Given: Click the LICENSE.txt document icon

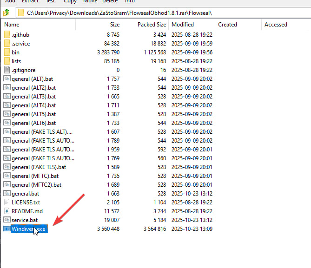Looking at the screenshot, I should tap(7, 202).
